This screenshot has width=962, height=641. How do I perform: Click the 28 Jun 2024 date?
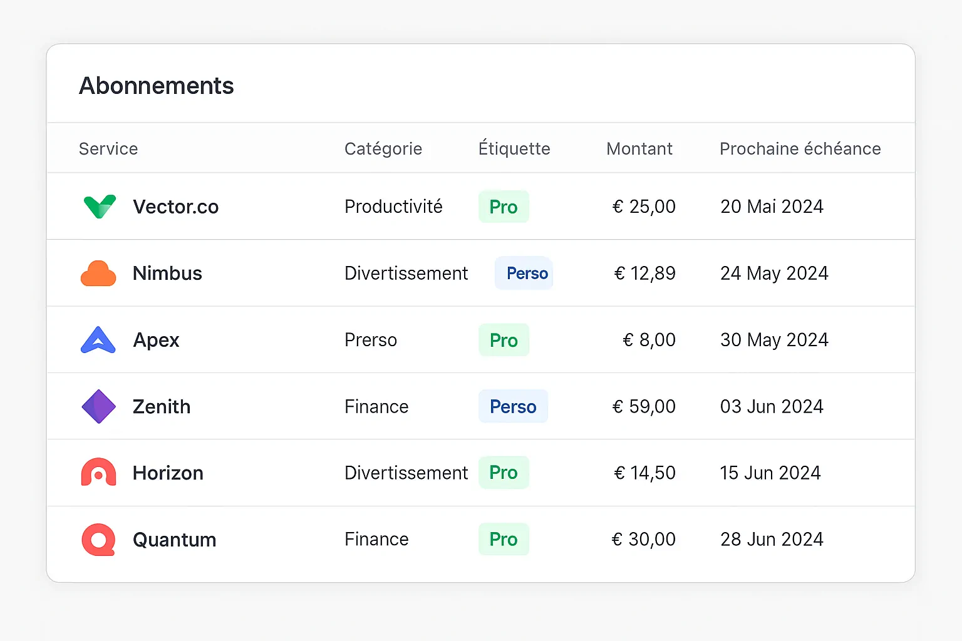point(772,540)
